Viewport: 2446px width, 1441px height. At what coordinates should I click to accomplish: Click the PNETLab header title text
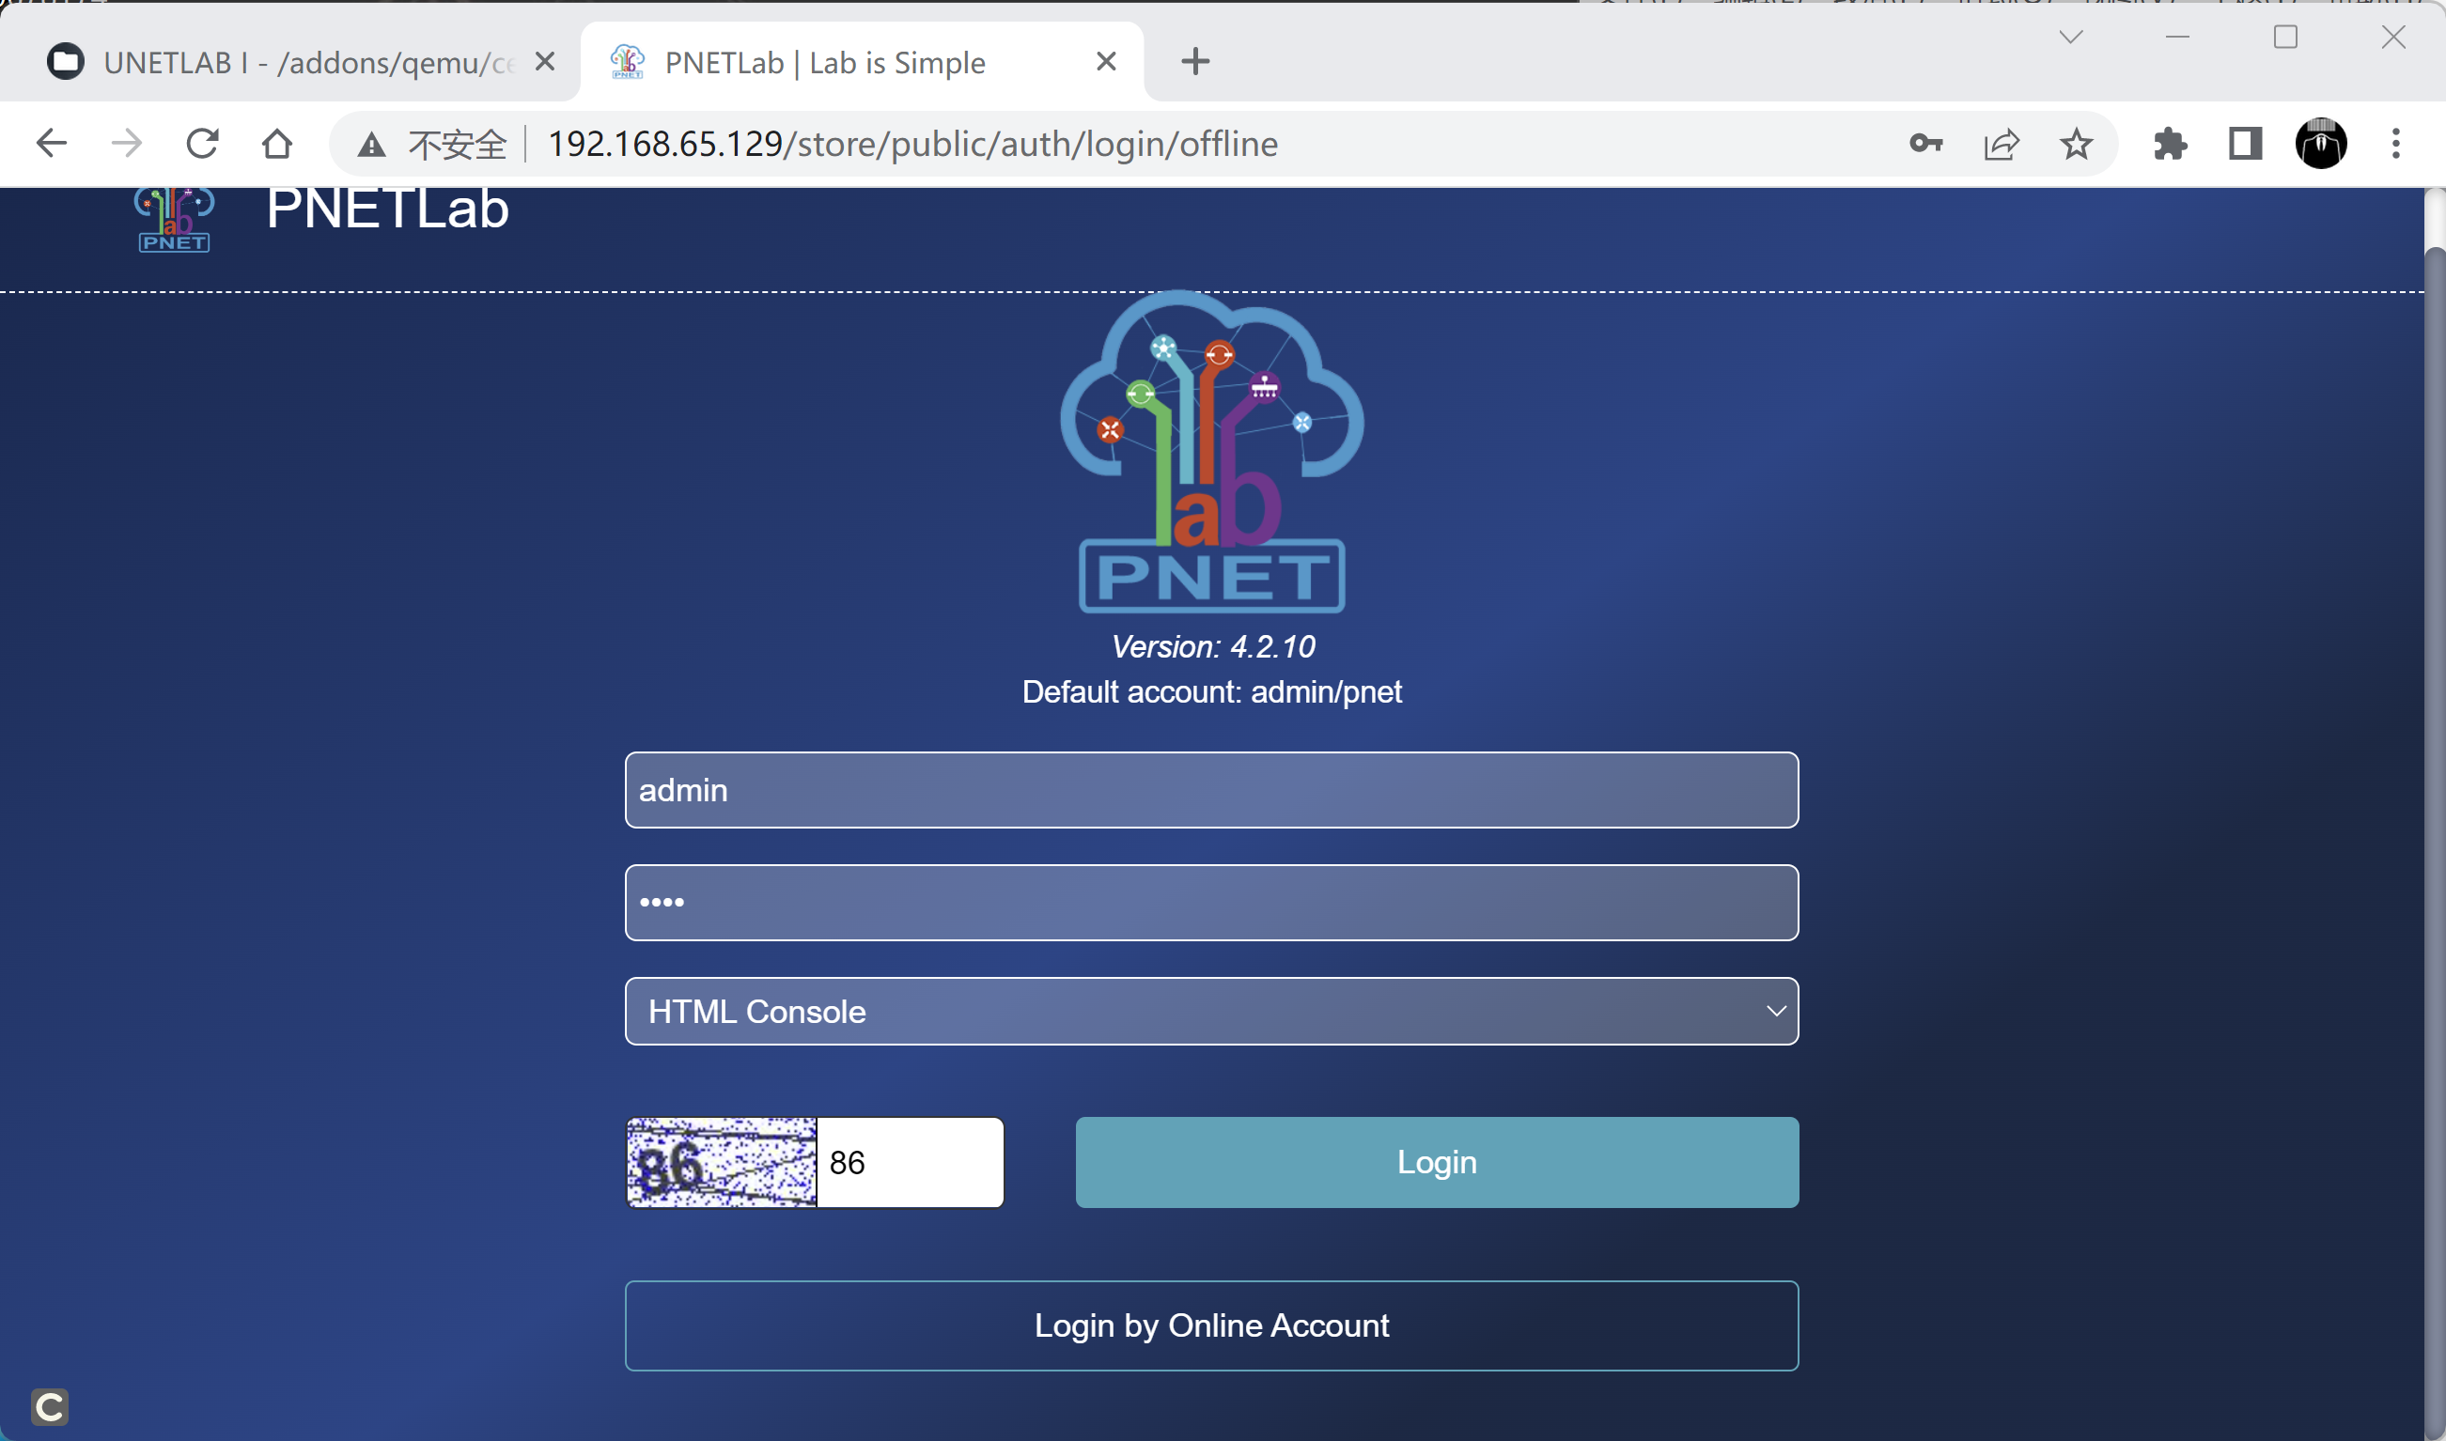pos(387,208)
